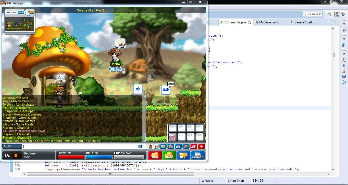Click the 'Smart Insert' status bar entry

click(236, 181)
